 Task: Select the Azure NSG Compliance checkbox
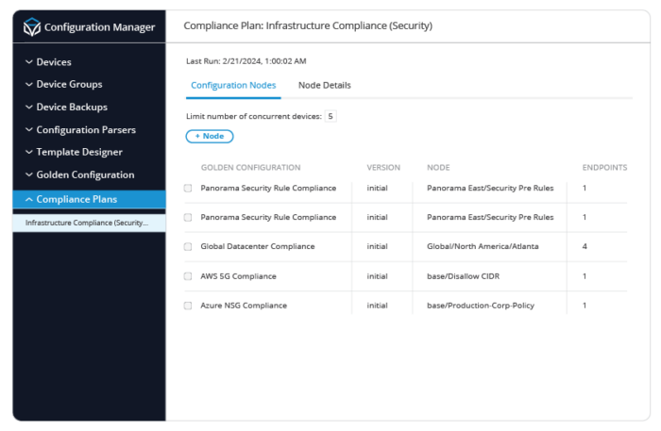click(188, 306)
